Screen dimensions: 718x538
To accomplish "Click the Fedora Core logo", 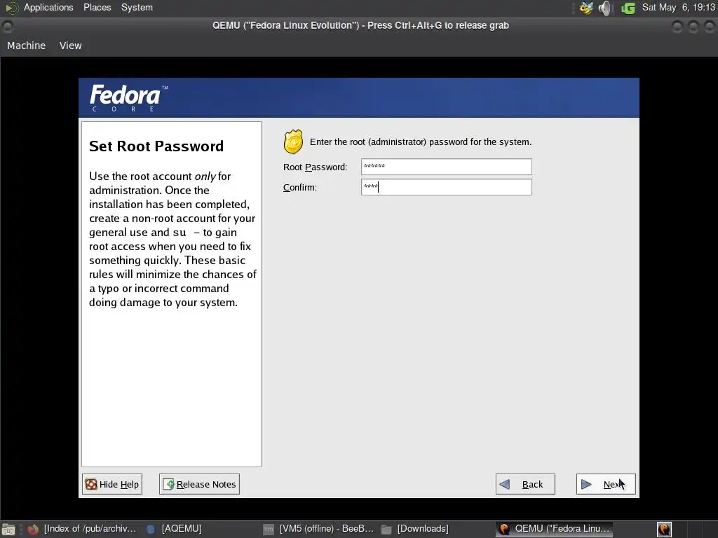I will [129, 98].
